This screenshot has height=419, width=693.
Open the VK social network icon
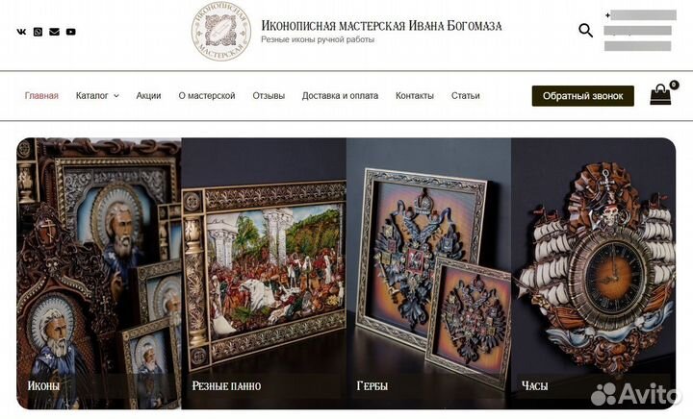(21, 32)
